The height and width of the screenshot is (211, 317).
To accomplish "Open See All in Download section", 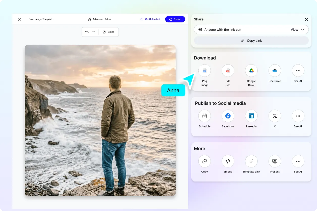I will point(298,71).
